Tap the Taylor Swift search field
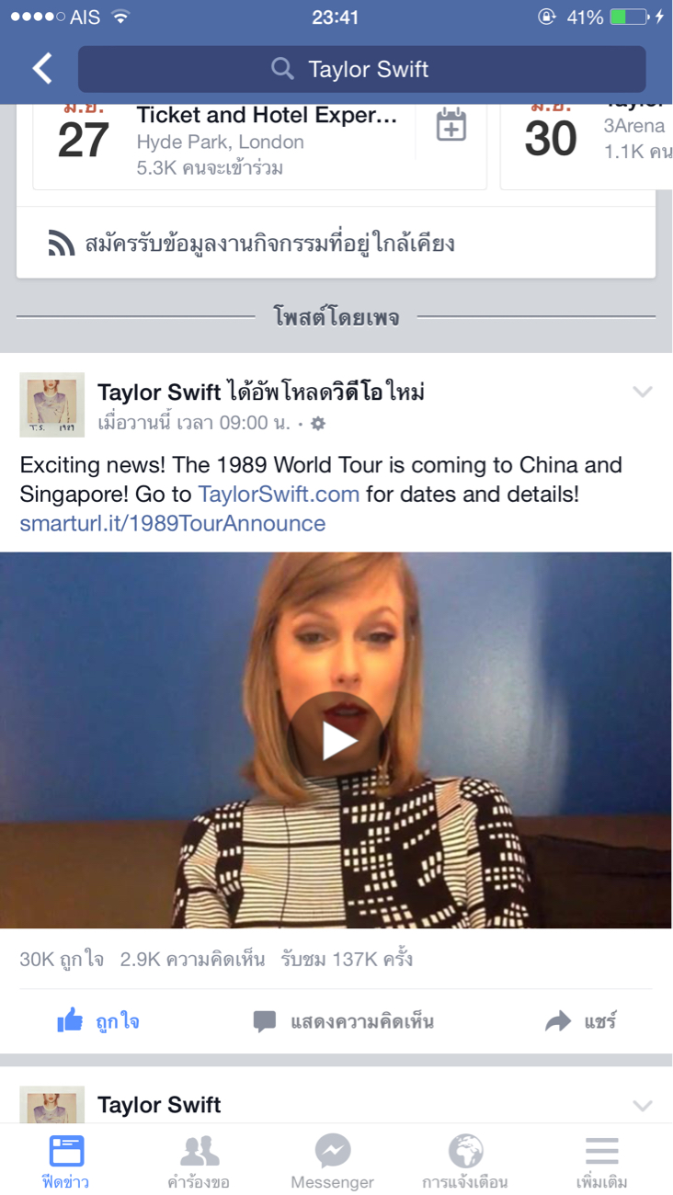Viewport: 673px width, 1195px height. [361, 69]
